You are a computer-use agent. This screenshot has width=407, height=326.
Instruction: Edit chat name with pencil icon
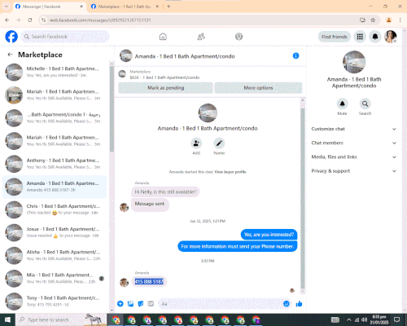[219, 143]
